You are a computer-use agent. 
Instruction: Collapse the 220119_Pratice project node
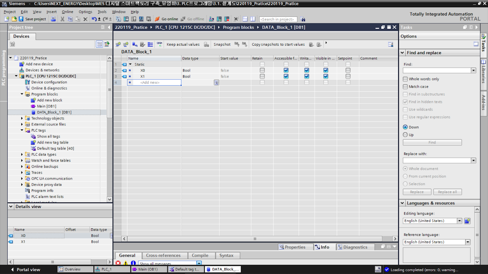pyautogui.click(x=10, y=58)
